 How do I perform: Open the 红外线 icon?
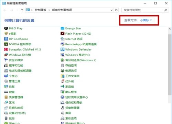tap(62, 81)
